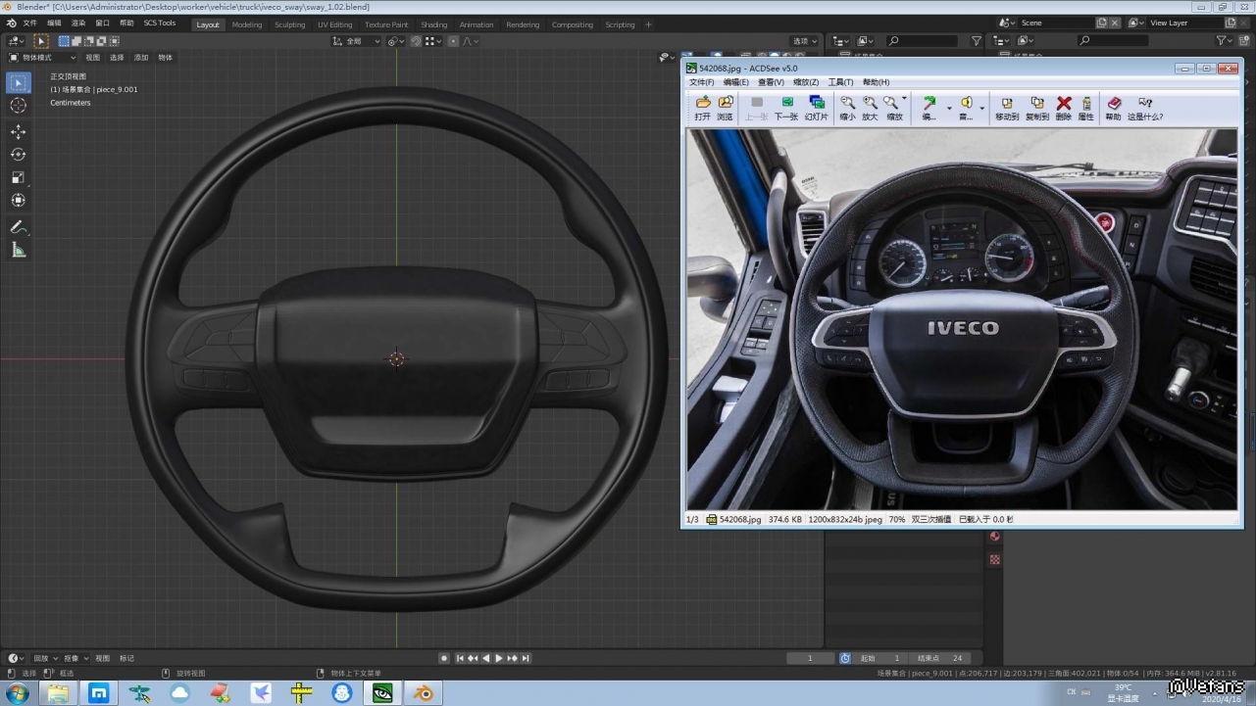The height and width of the screenshot is (706, 1256).
Task: Switch to the UV Editing workspace tab
Action: pyautogui.click(x=334, y=24)
